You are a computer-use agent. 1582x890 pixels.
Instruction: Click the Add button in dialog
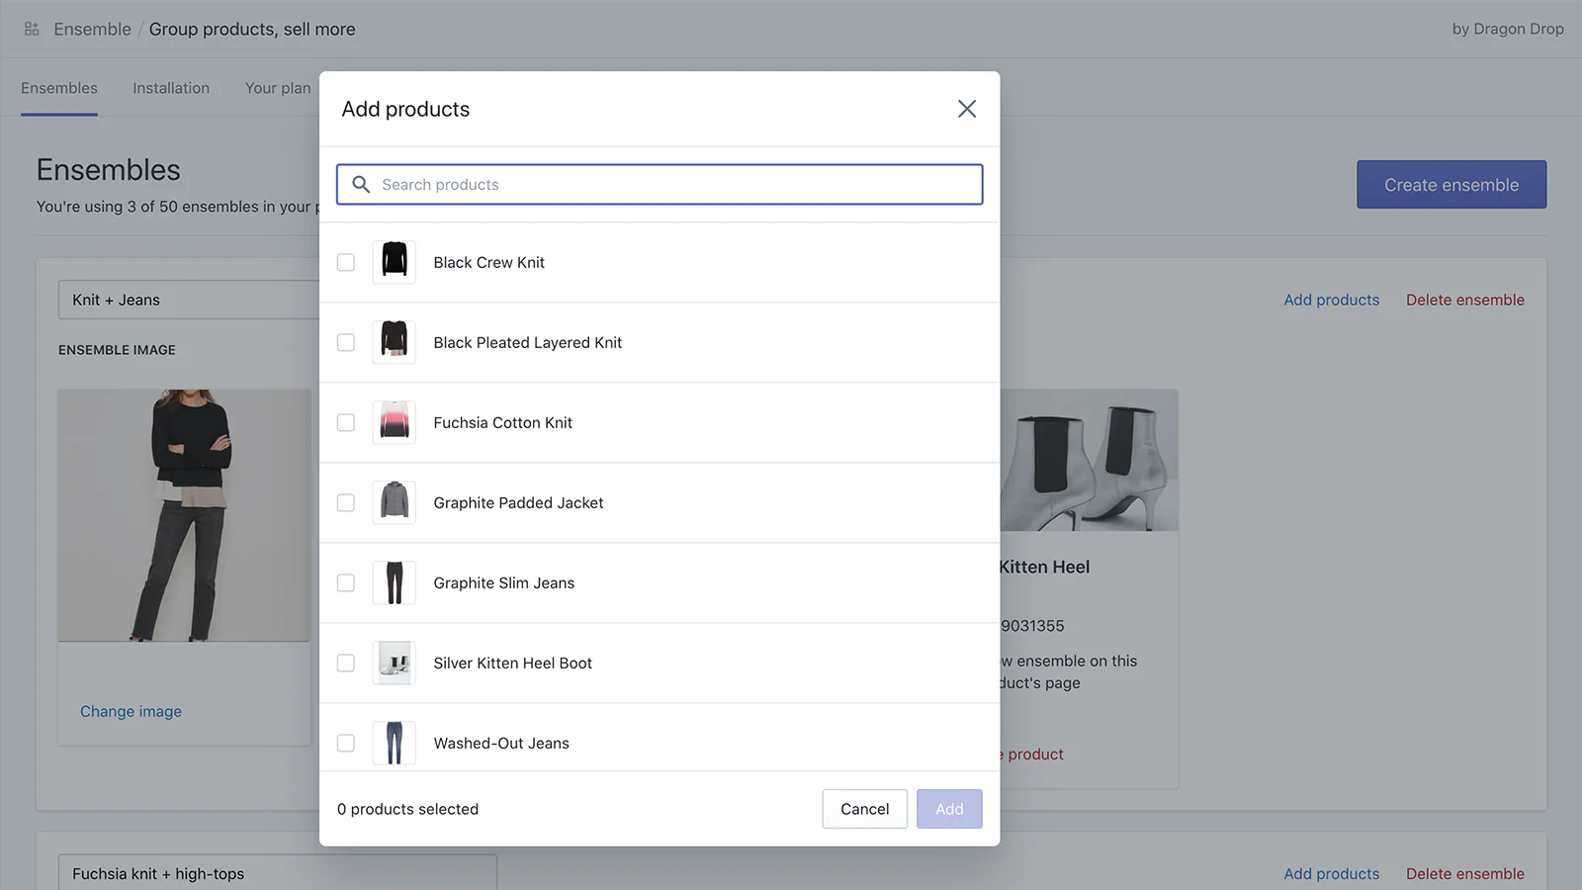(x=949, y=809)
